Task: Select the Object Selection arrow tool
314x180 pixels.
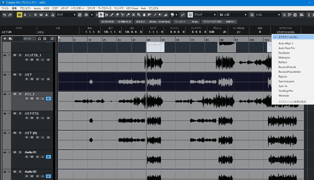Action: [x=101, y=15]
